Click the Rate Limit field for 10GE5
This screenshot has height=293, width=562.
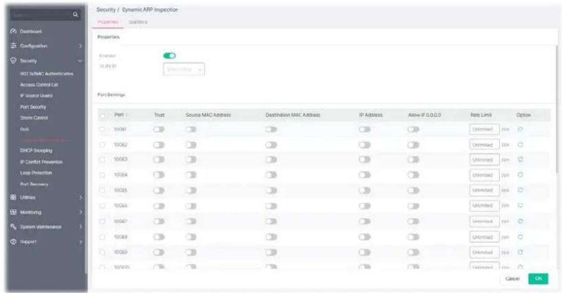pos(484,190)
